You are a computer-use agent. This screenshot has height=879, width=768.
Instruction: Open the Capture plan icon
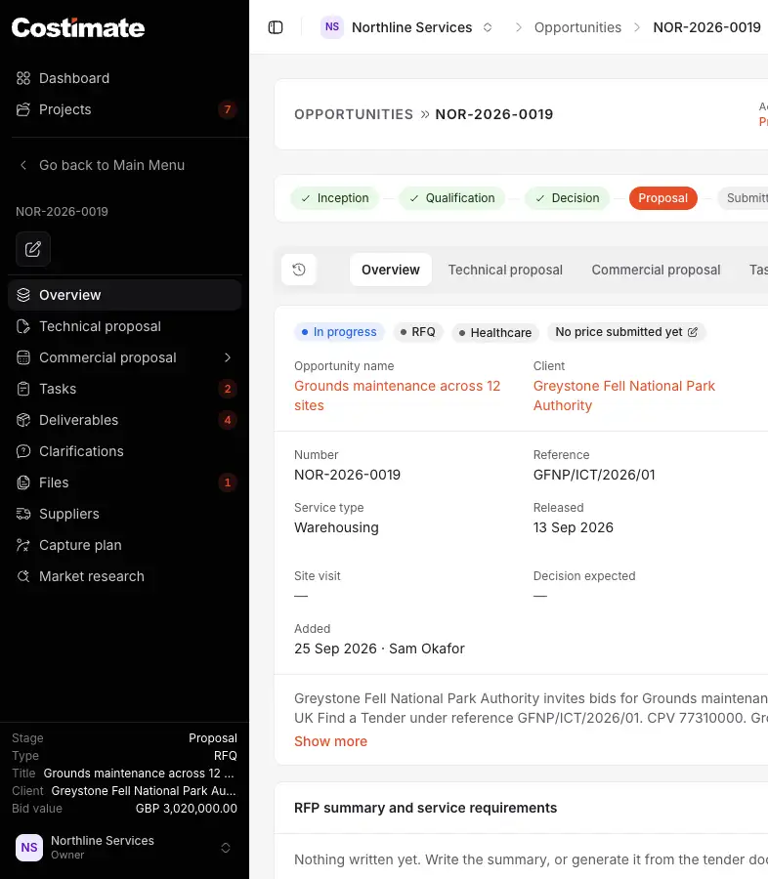click(x=23, y=545)
